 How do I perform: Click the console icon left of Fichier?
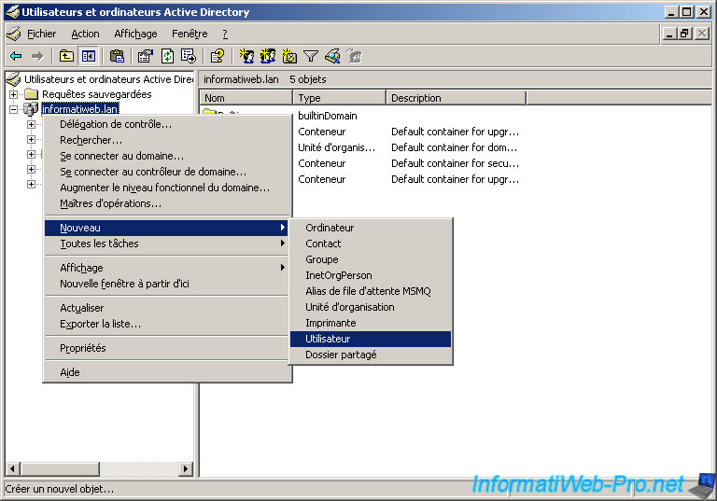point(14,34)
